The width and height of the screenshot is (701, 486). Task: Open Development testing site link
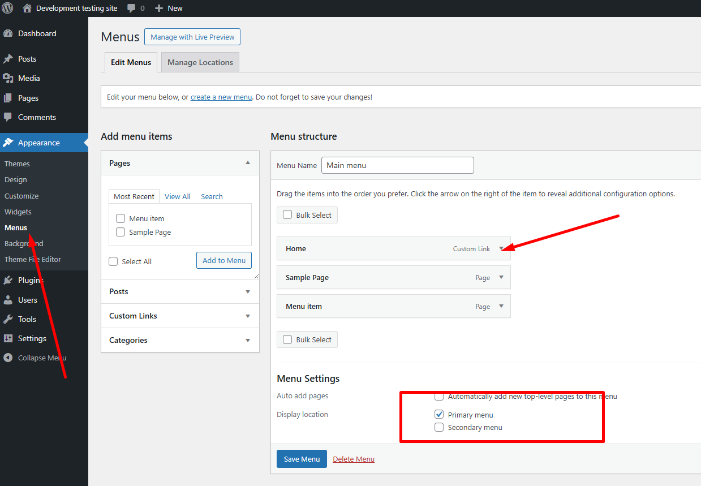coord(77,8)
